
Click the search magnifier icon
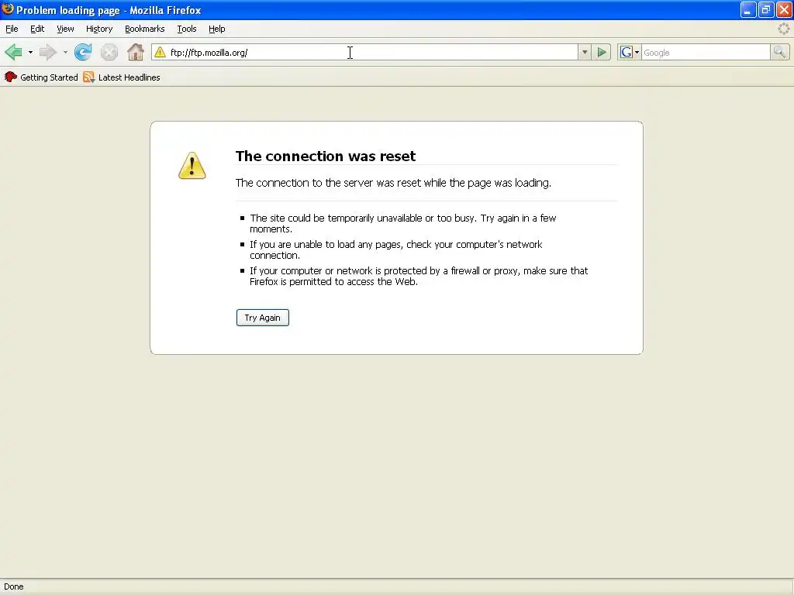coord(779,52)
